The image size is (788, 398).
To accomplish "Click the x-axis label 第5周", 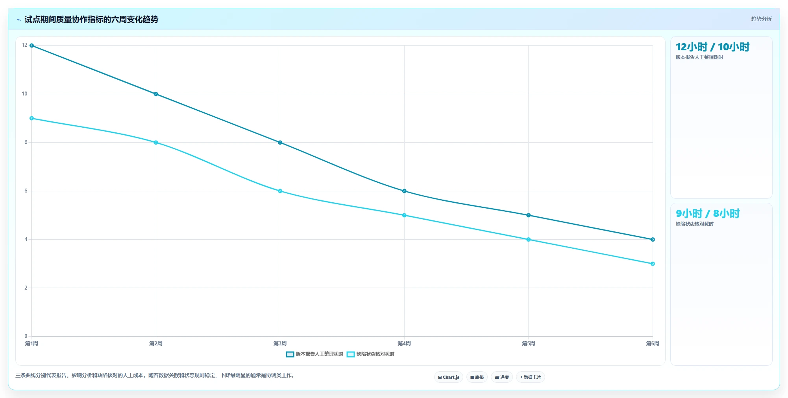I will 529,343.
